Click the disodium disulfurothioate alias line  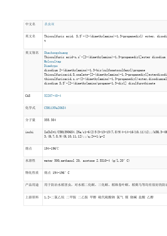[100, 83]
